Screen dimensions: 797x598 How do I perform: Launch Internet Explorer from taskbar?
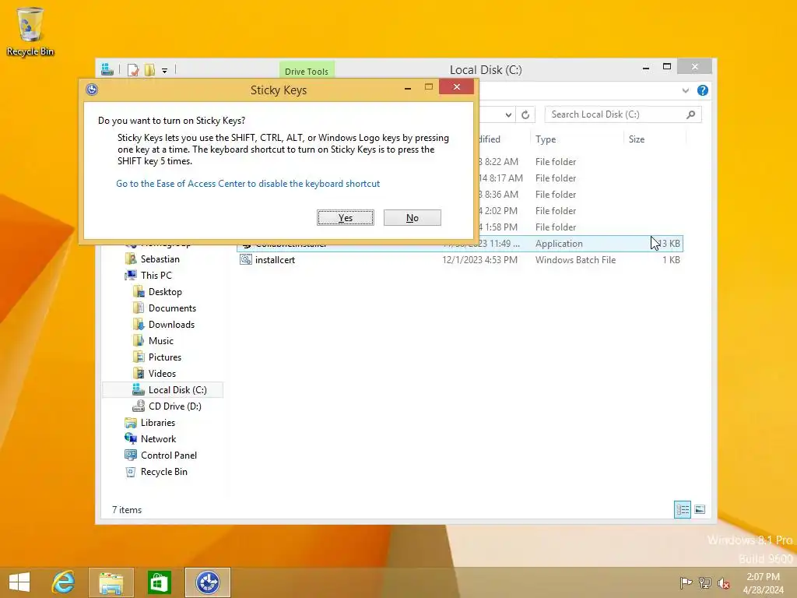point(64,582)
